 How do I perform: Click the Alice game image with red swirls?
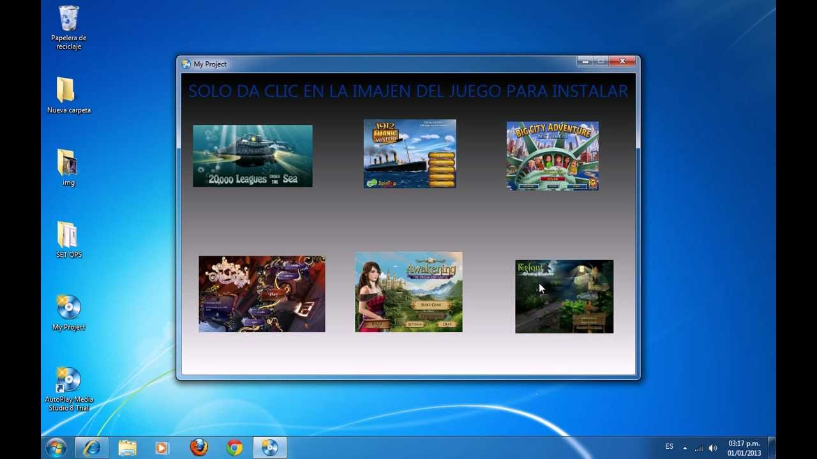(262, 294)
